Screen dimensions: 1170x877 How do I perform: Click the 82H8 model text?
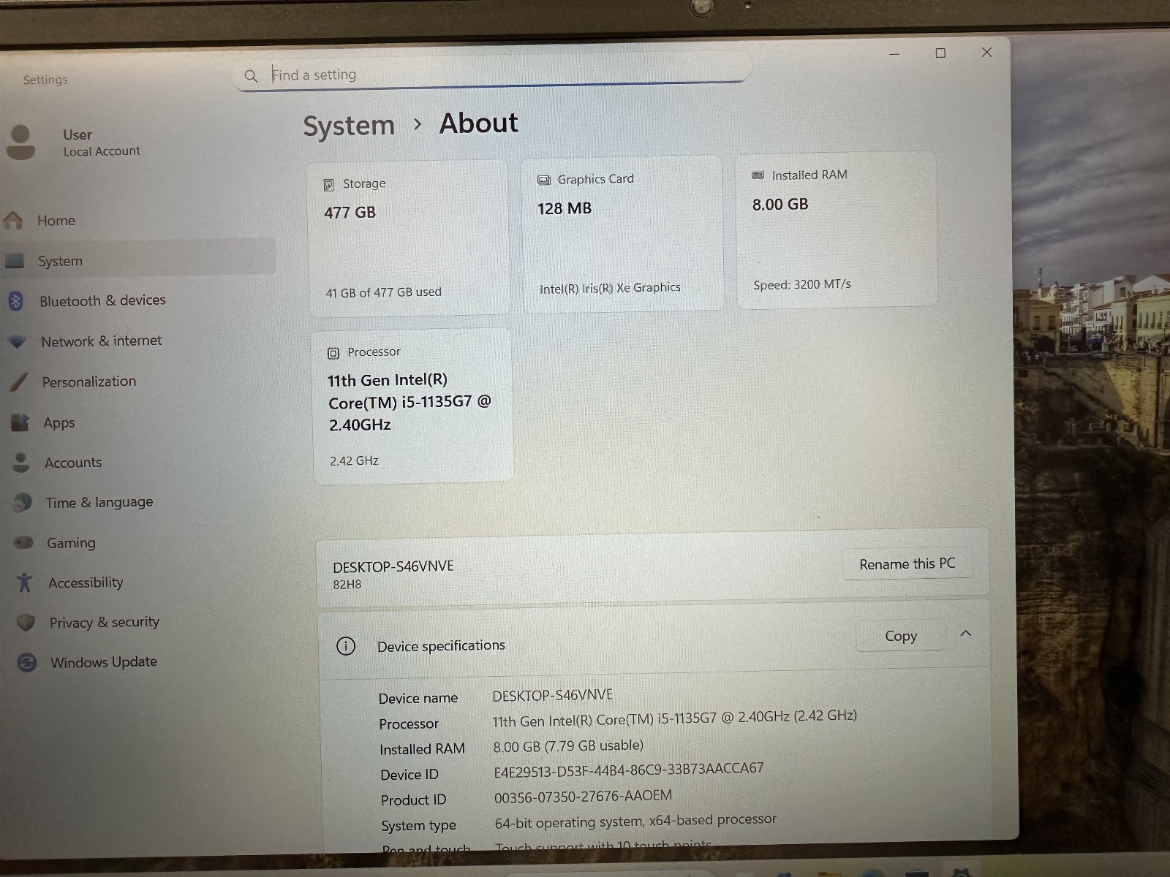click(x=347, y=585)
